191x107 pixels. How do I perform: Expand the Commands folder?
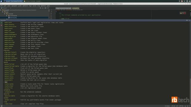[x=7, y=16]
